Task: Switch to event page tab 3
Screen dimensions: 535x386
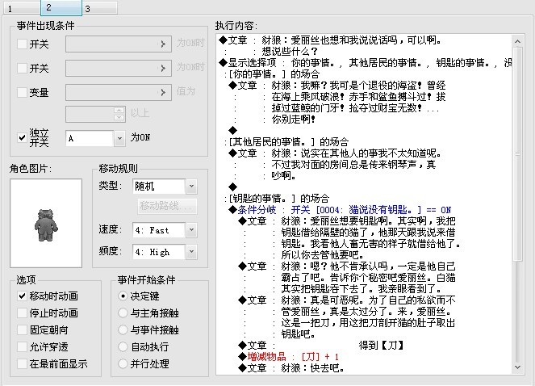Action: (x=99, y=8)
